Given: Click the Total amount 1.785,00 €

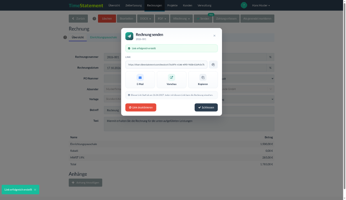Looking at the screenshot, I should [x=266, y=164].
